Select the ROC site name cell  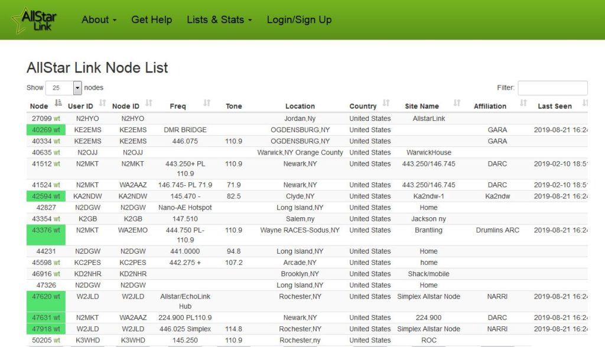(429, 340)
